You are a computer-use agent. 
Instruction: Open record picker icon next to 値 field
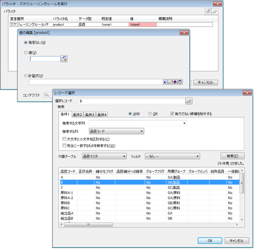[64, 59]
